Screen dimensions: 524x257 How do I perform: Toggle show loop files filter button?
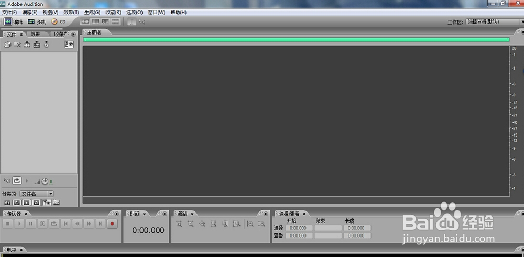17,203
